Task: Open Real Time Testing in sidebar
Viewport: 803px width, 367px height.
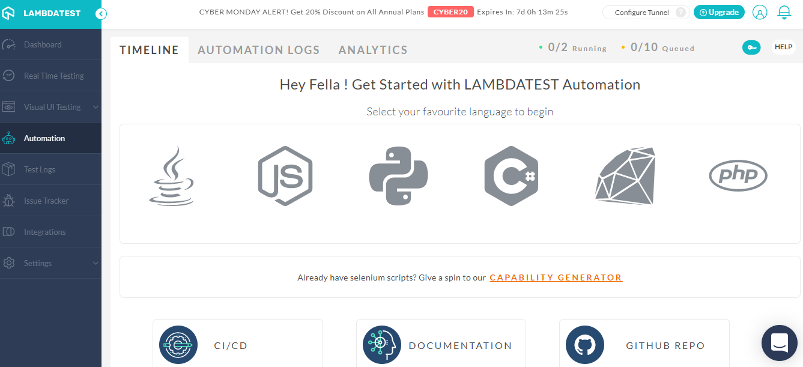Action: point(53,76)
